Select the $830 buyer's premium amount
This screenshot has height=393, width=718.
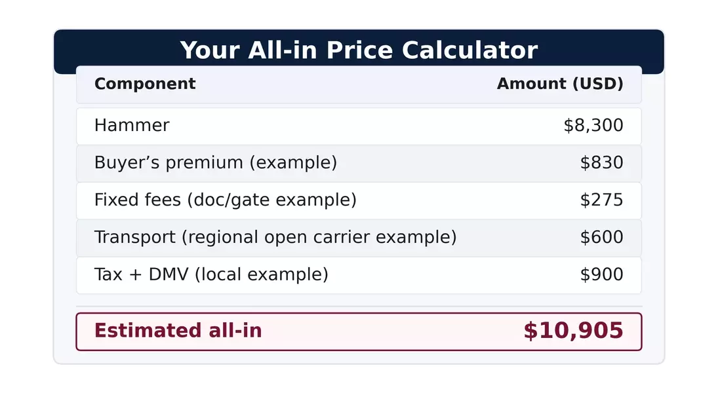(601, 162)
